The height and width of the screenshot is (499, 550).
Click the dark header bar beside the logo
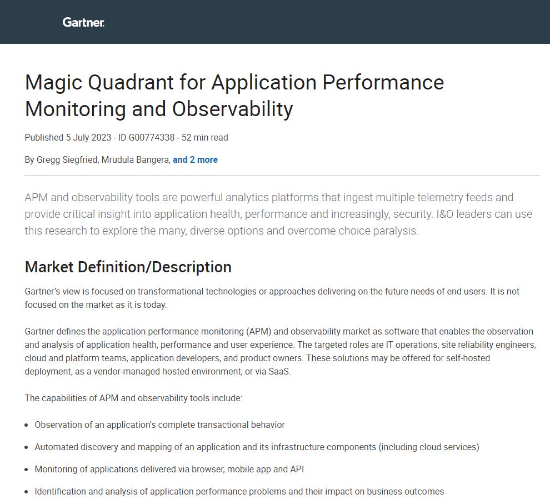click(x=333, y=22)
